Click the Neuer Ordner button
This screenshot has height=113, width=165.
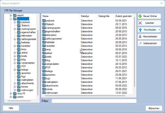pos(149,16)
